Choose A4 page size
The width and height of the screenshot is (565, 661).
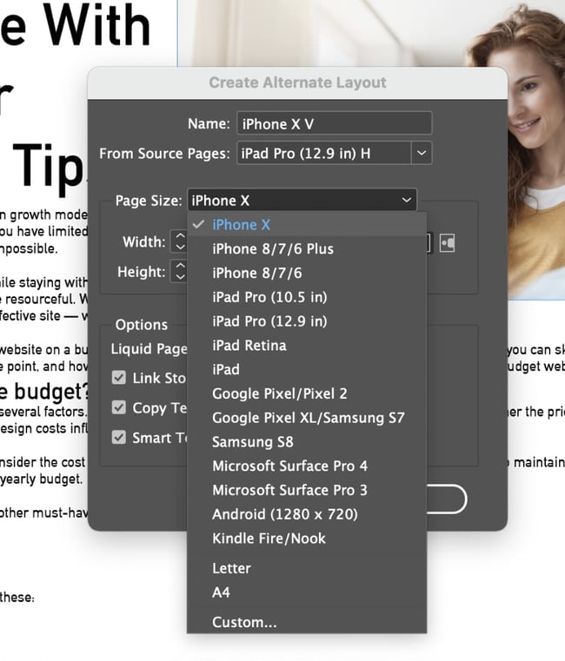(221, 592)
